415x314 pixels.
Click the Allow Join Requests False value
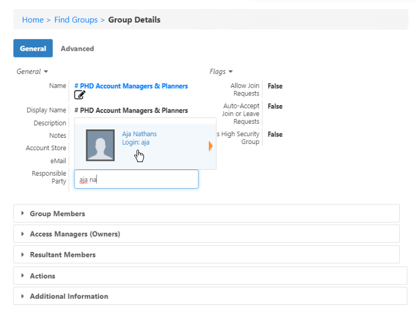(x=275, y=86)
